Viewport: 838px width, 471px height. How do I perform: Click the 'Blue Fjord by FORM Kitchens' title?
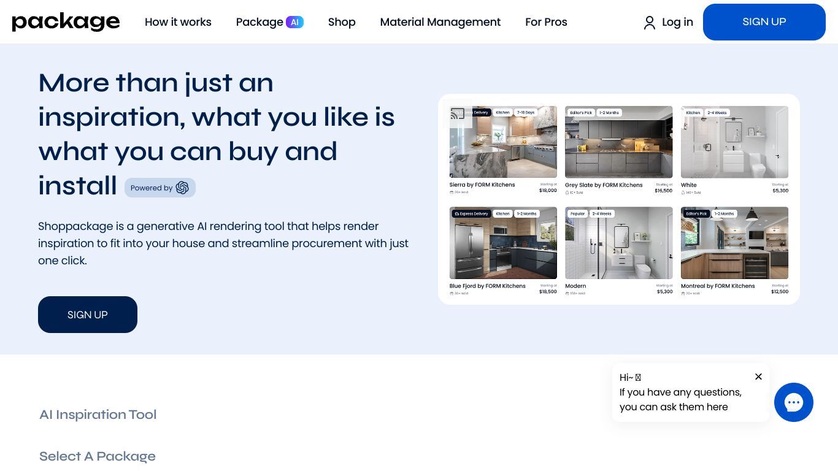point(488,286)
